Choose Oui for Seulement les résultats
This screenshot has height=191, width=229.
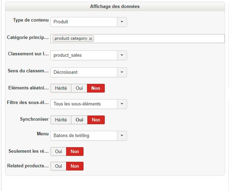point(58,151)
